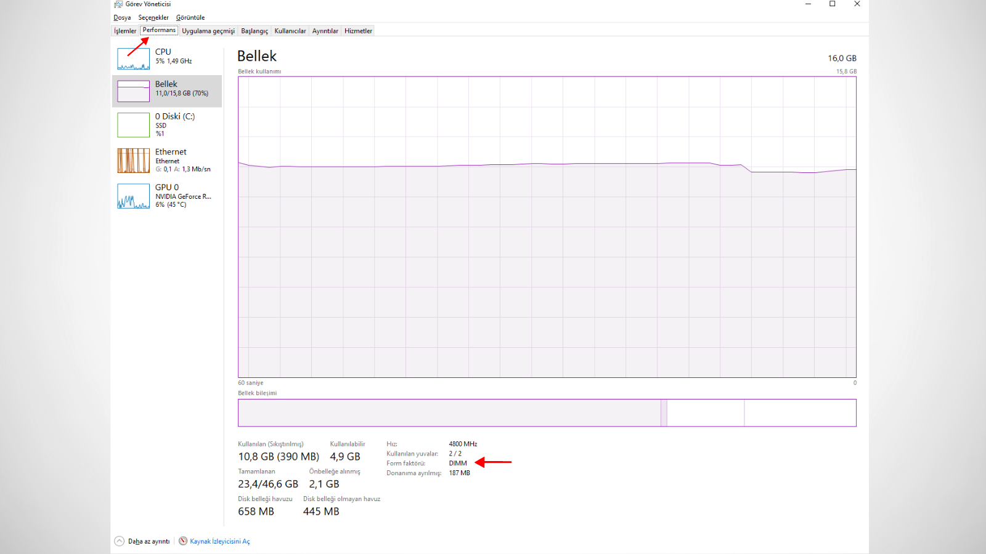Viewport: 986px width, 554px height.
Task: Go to the Kullanıcılar tab
Action: click(x=290, y=31)
